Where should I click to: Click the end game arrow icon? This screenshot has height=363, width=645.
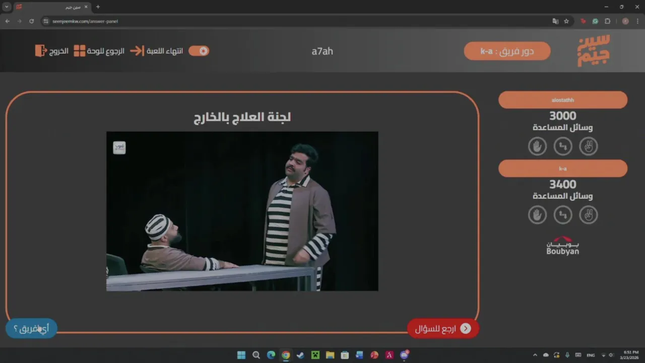[137, 51]
